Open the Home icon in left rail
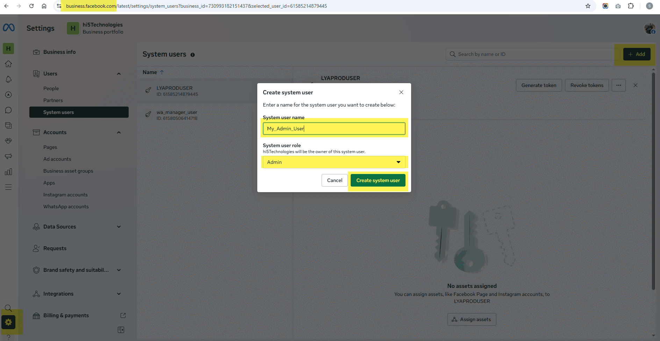This screenshot has height=341, width=660. [x=8, y=64]
